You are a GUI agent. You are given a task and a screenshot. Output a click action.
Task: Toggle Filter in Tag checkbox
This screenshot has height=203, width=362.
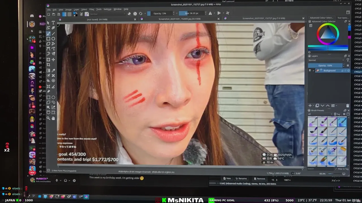click(x=336, y=169)
